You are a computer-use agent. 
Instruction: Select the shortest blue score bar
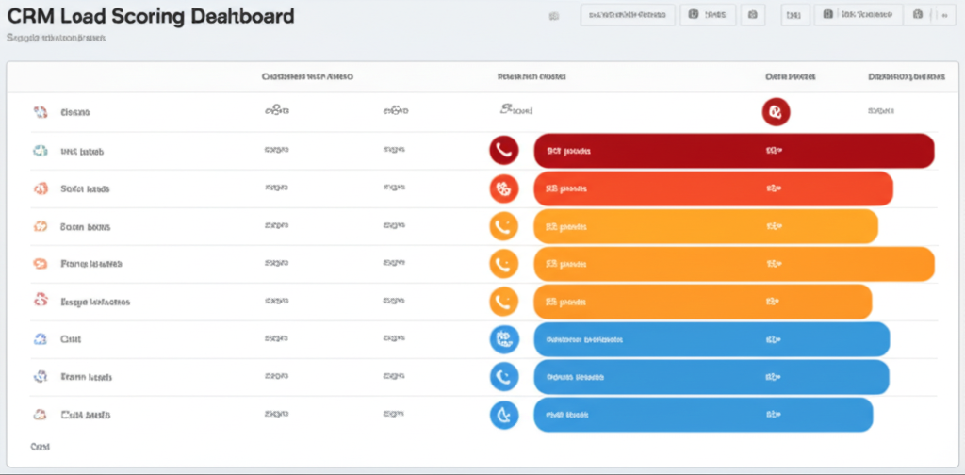coord(703,415)
